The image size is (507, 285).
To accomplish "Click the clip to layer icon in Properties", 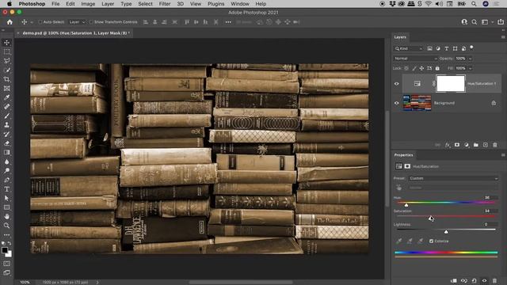I will pos(454,281).
